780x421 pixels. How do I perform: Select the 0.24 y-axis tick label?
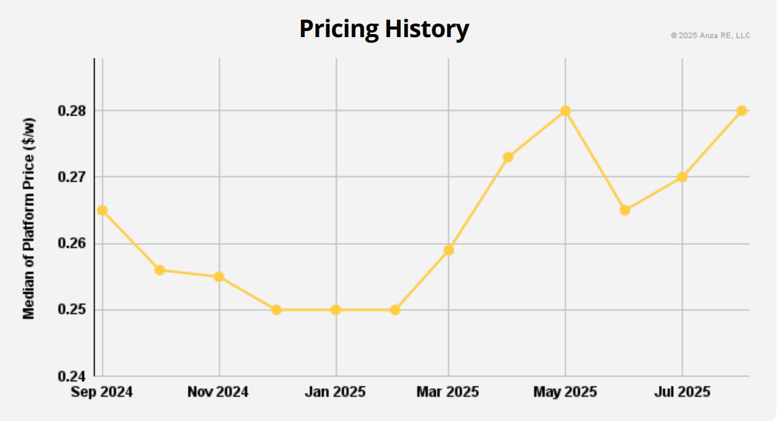(x=74, y=376)
